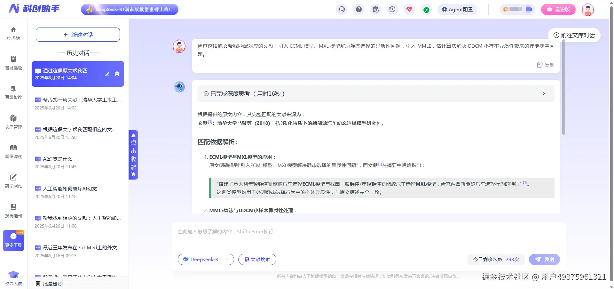Open customer service headset icon
Viewport: 614px width, 289px height.
click(x=342, y=9)
